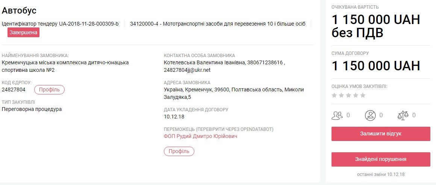
Task: Click the 'Завершена' status badge
Action: point(23,32)
